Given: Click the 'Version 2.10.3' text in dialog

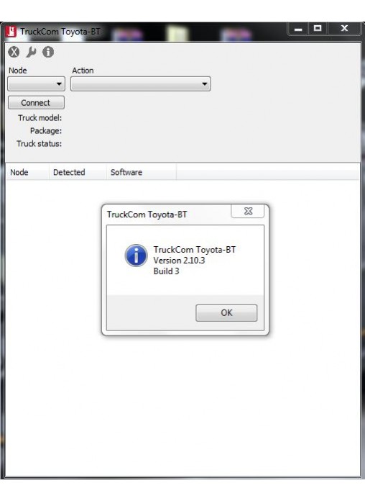Looking at the screenshot, I should coord(179,261).
